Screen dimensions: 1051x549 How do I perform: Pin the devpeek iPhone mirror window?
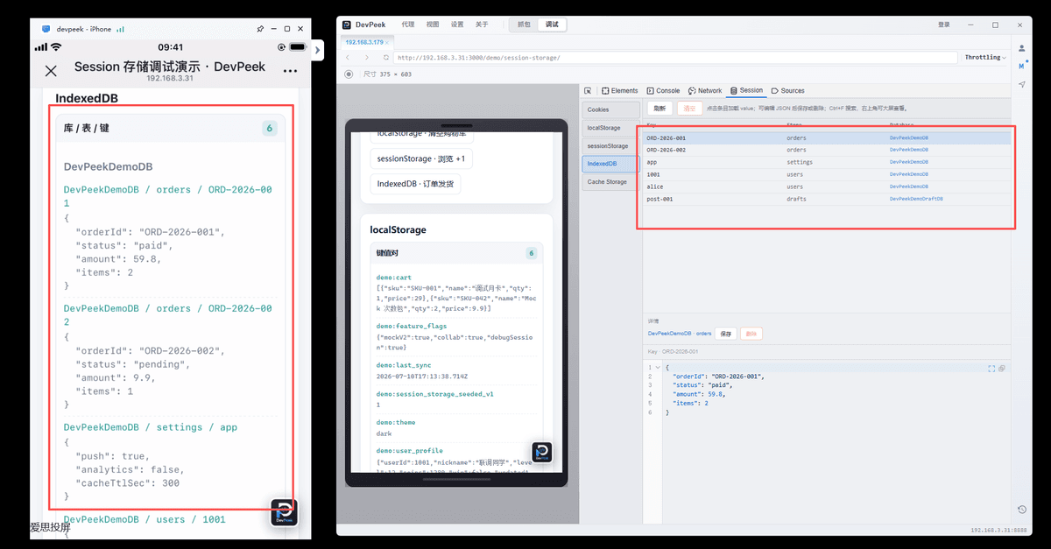(x=260, y=29)
